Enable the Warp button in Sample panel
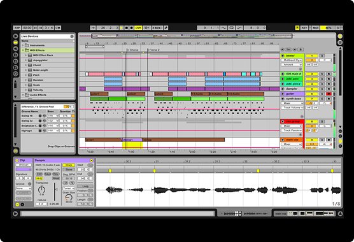The width and height of the screenshot is (354, 242). (69, 165)
